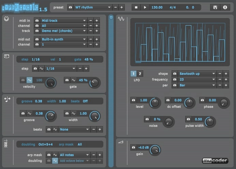Toggle the small square above the divider bar

point(111,17)
